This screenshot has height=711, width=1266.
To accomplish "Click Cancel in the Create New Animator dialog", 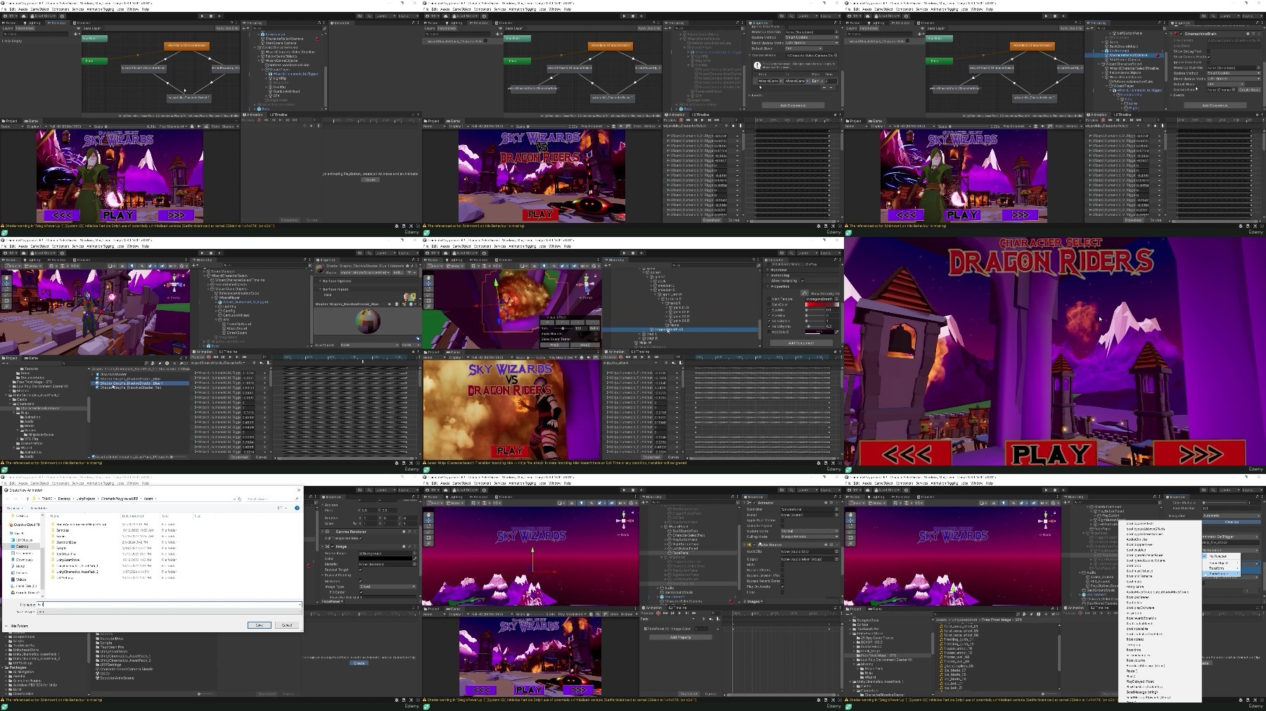I will click(287, 625).
